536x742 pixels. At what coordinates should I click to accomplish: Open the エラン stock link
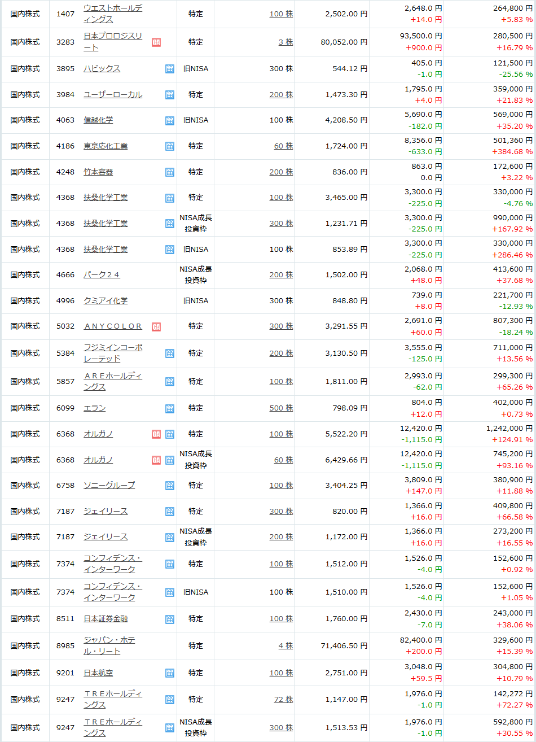95,408
